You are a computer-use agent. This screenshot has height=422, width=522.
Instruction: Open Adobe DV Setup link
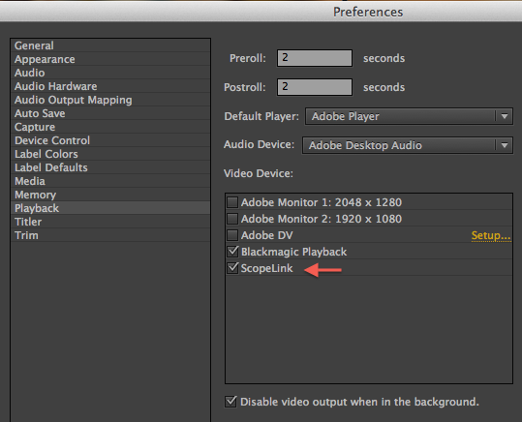tap(491, 235)
